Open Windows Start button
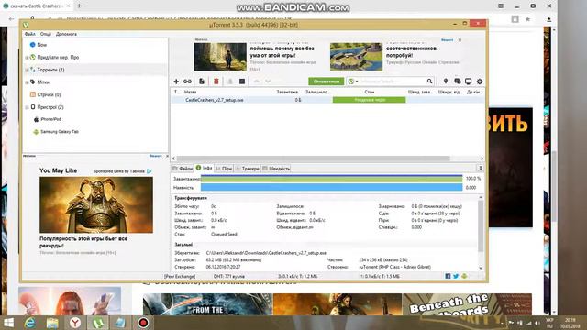This screenshot has height=330, width=587. (x=8, y=323)
